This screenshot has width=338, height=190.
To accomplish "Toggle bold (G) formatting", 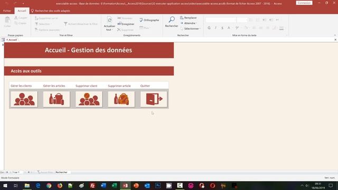I will tap(209, 28).
